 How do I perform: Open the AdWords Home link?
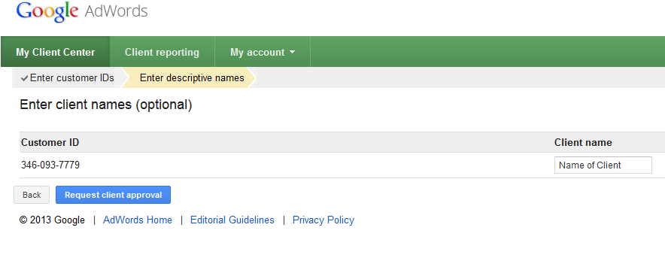pyautogui.click(x=138, y=220)
